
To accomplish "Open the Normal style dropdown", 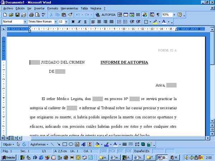I will coord(25,22).
